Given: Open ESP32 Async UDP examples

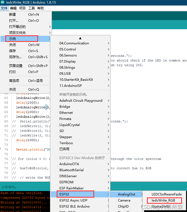Looking at the screenshot, I should coord(80,200).
